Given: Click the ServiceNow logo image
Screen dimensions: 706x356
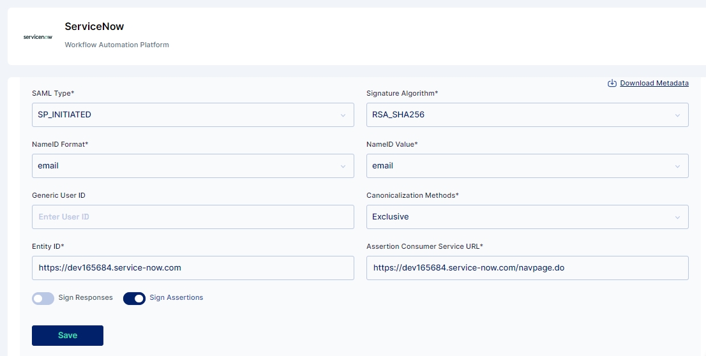Looking at the screenshot, I should pos(38,37).
